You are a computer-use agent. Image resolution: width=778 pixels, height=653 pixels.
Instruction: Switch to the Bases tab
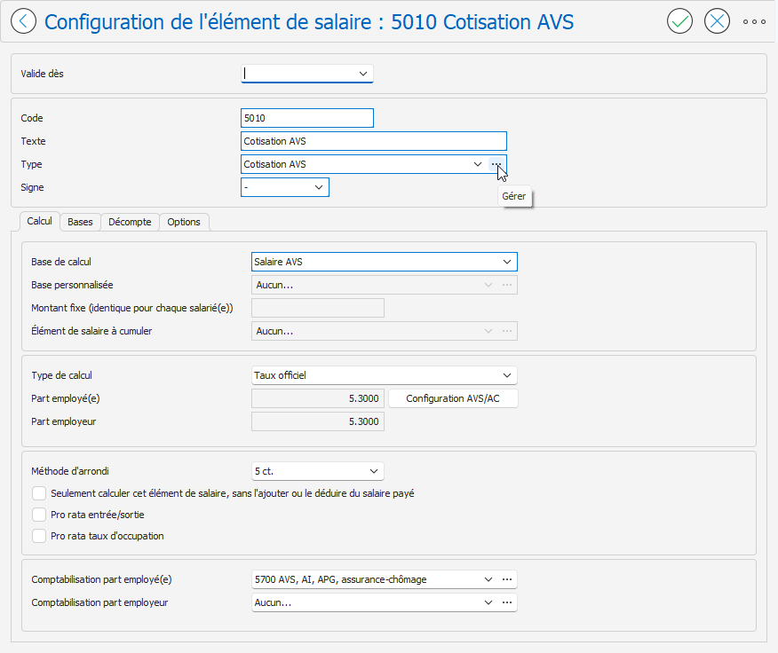81,222
